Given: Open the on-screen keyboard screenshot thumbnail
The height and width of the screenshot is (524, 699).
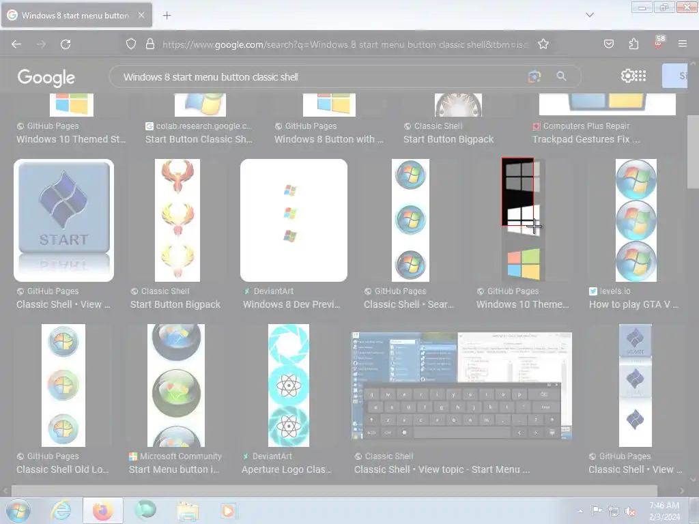Looking at the screenshot, I should [x=461, y=386].
